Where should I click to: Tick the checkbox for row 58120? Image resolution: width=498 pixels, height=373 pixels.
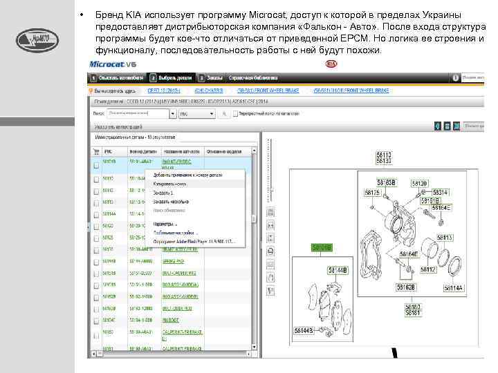[x=96, y=227]
